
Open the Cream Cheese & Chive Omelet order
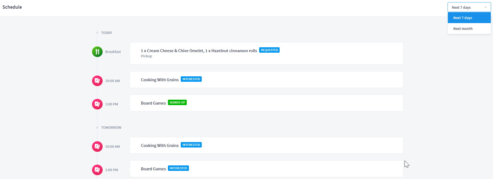click(267, 53)
